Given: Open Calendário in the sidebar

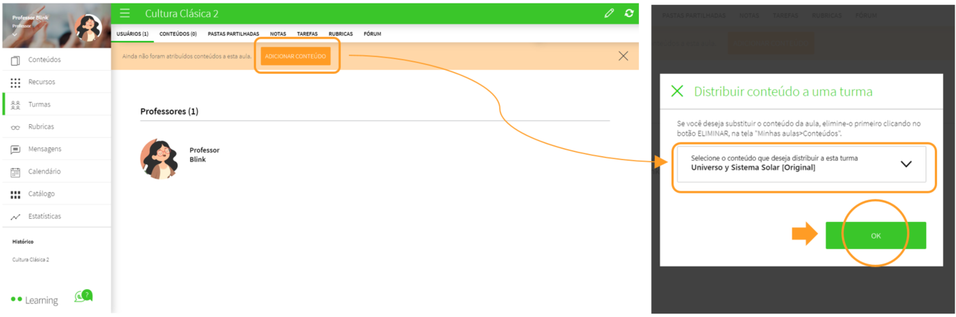Looking at the screenshot, I should (x=44, y=172).
